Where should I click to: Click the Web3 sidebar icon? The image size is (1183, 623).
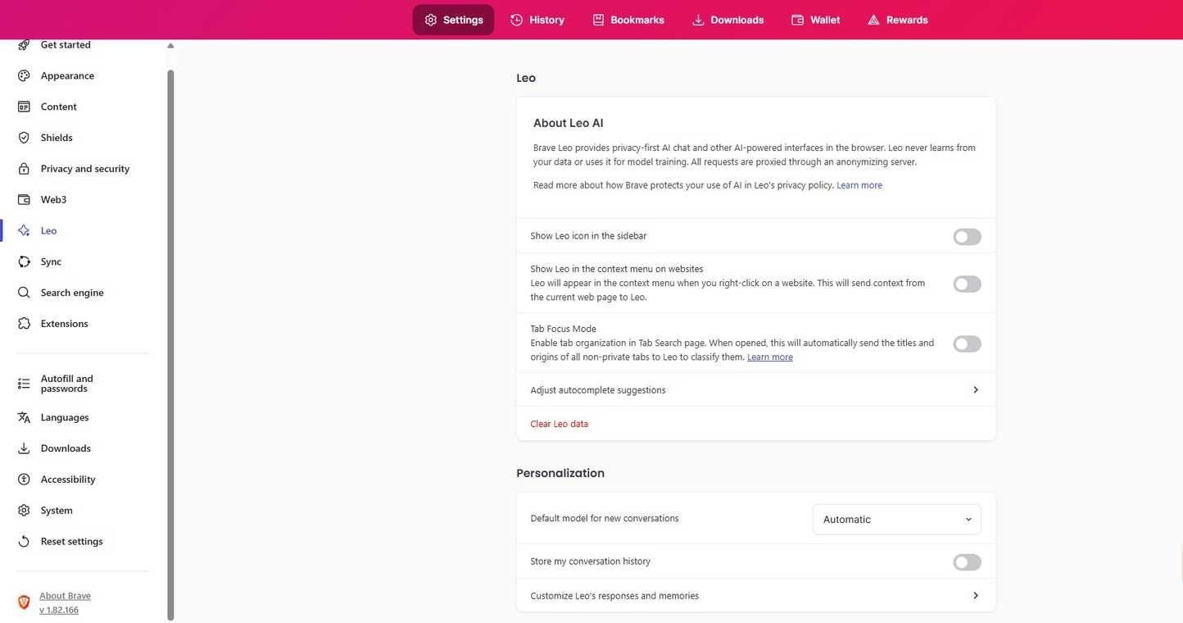pos(21,199)
